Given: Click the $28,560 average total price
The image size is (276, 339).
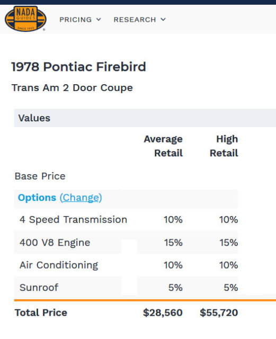Looking at the screenshot, I should pyautogui.click(x=163, y=313).
